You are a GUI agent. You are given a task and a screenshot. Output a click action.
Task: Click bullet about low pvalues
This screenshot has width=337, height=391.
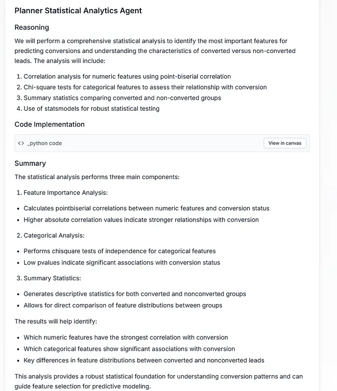point(122,262)
